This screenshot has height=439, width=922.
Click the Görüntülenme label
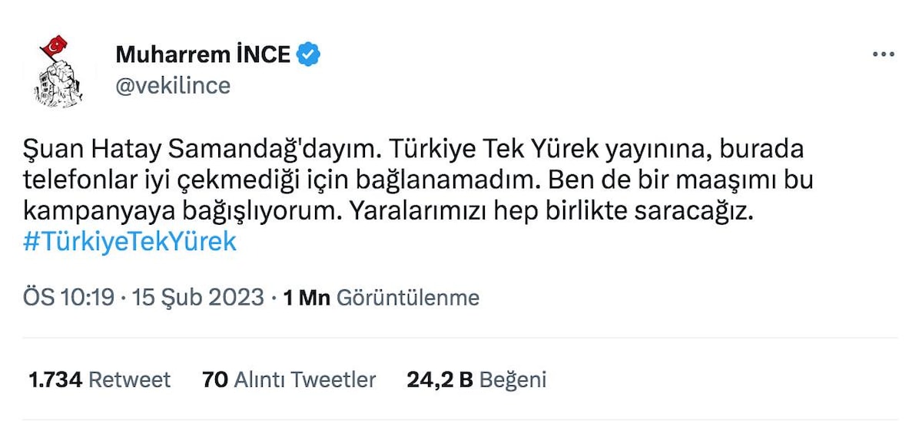tap(408, 297)
